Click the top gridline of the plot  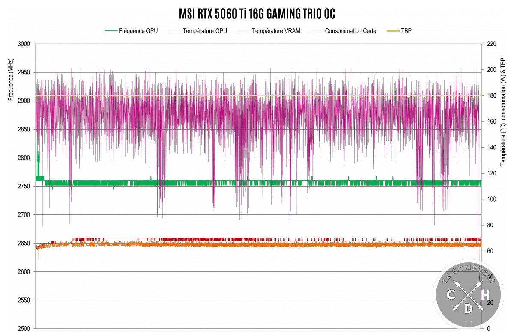pos(257,45)
